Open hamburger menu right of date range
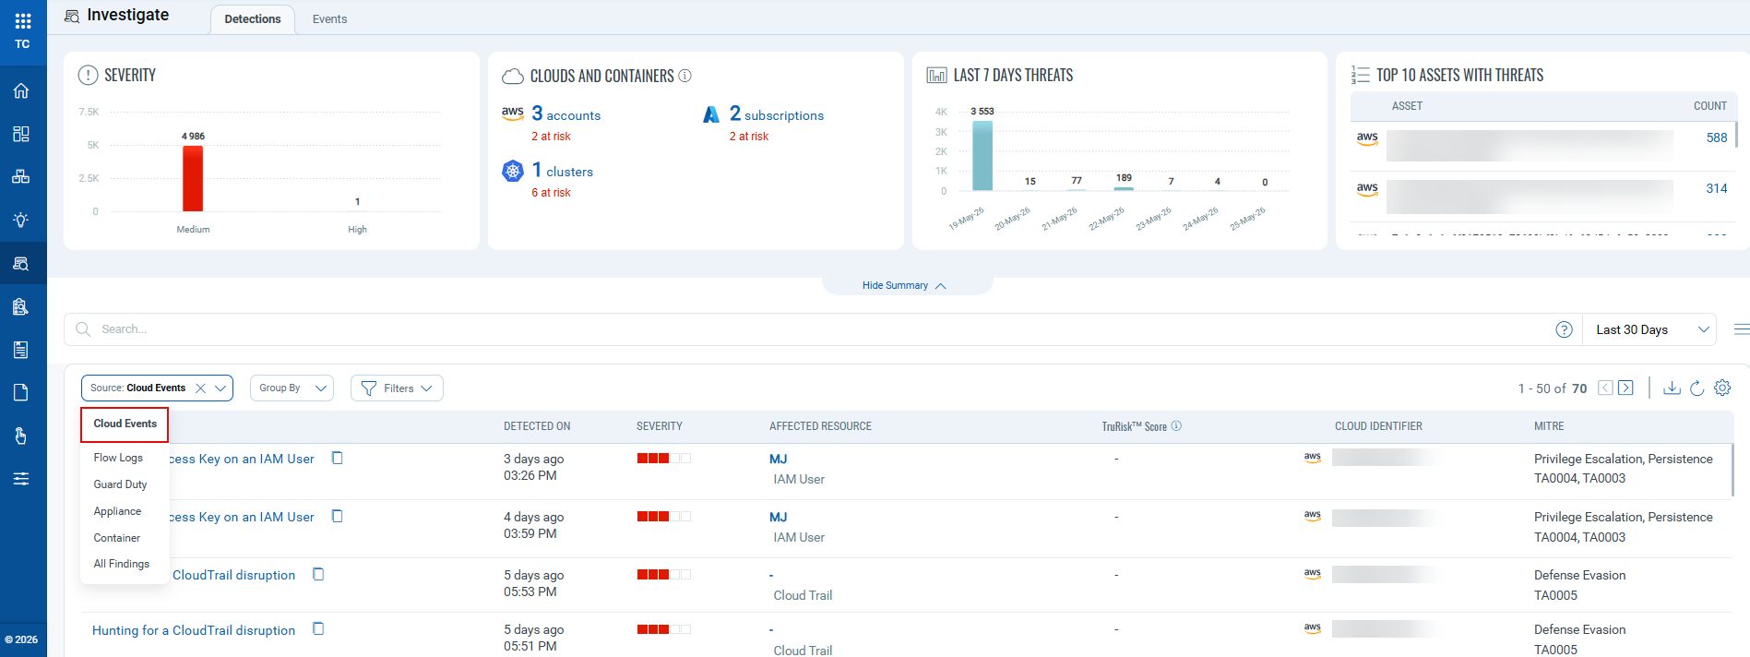This screenshot has width=1750, height=657. tap(1742, 329)
